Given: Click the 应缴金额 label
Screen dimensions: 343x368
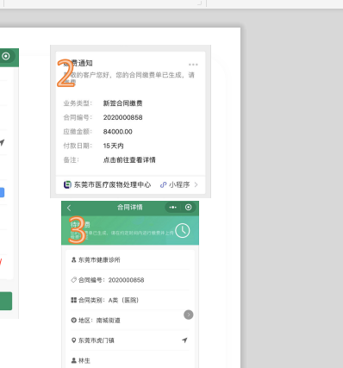Looking at the screenshot, I should click(78, 132).
